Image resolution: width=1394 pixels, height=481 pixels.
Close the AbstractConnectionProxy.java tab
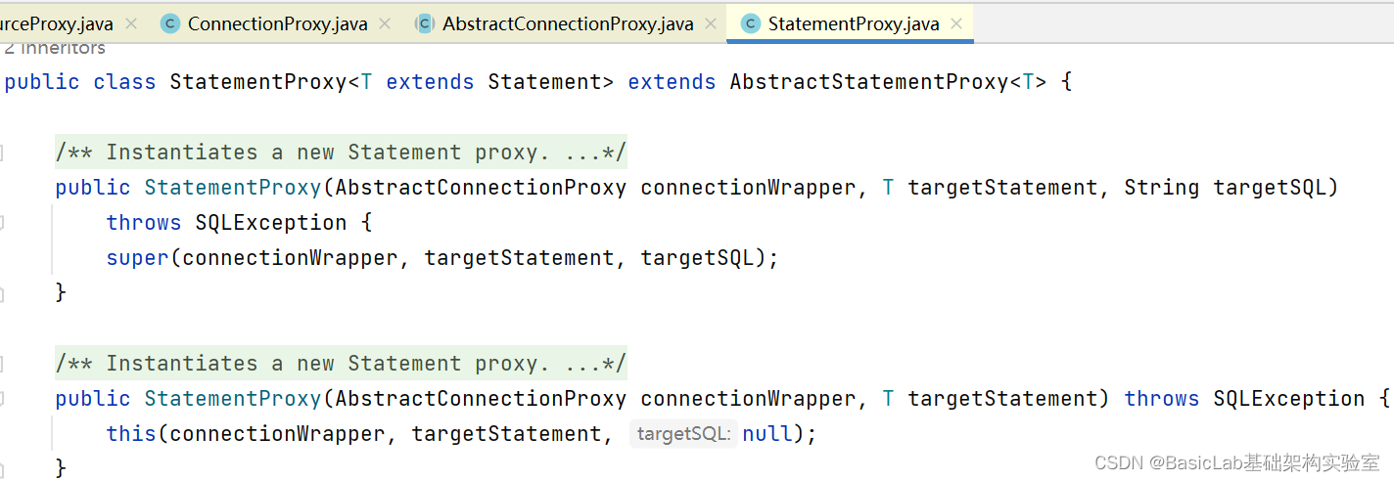(x=710, y=23)
